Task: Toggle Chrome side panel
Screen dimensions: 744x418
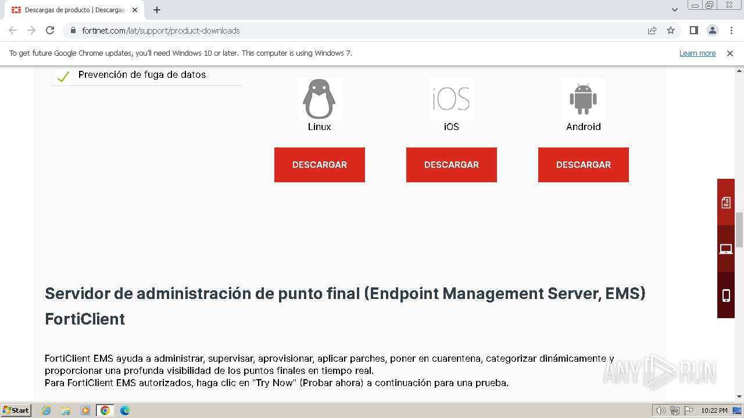Action: point(693,30)
